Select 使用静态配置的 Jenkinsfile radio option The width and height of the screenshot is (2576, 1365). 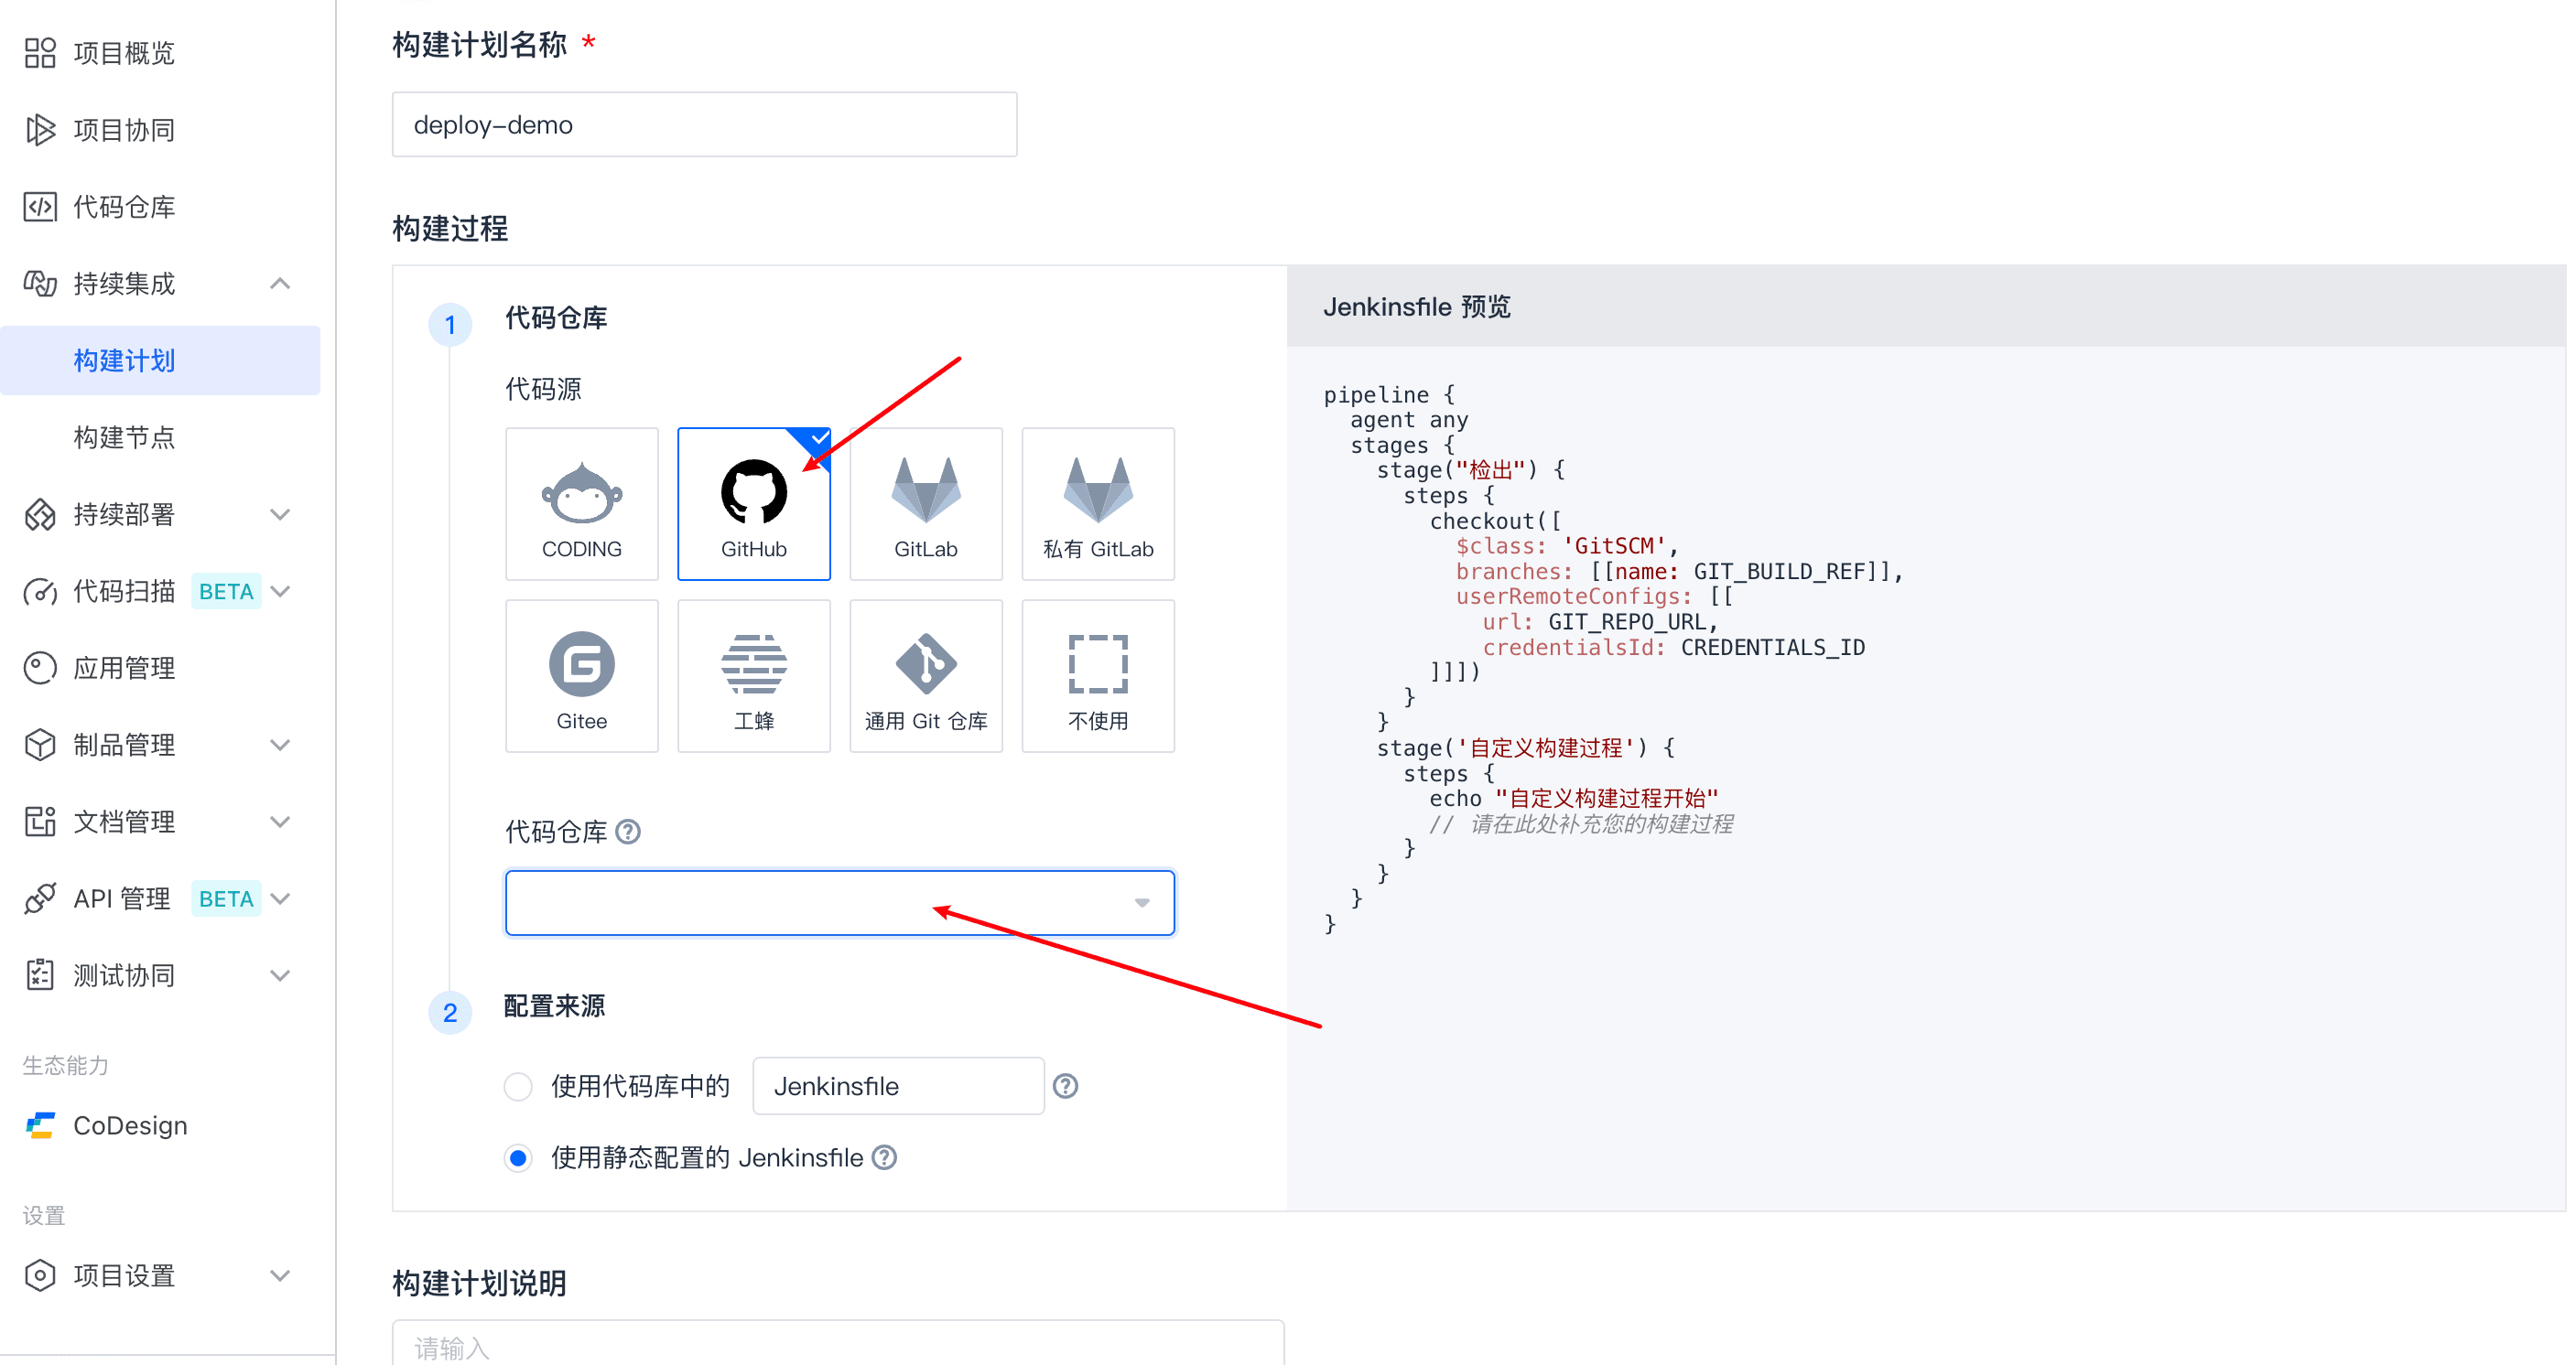pos(518,1158)
